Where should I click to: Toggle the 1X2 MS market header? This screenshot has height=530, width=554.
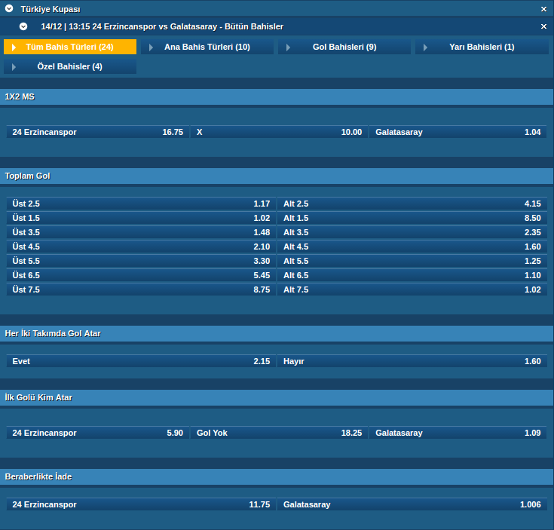277,97
